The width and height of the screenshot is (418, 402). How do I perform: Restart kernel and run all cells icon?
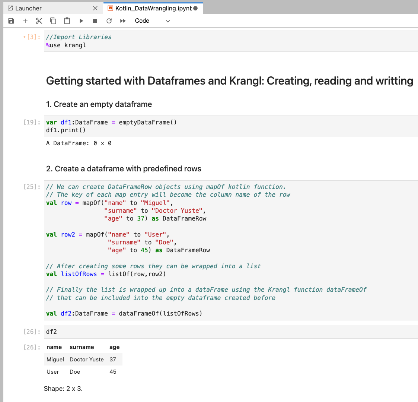coord(122,21)
